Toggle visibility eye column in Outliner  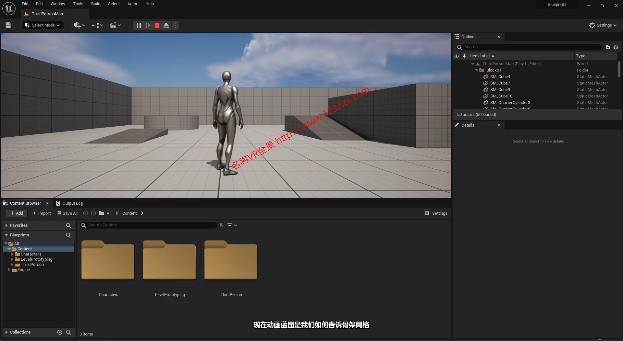[457, 56]
